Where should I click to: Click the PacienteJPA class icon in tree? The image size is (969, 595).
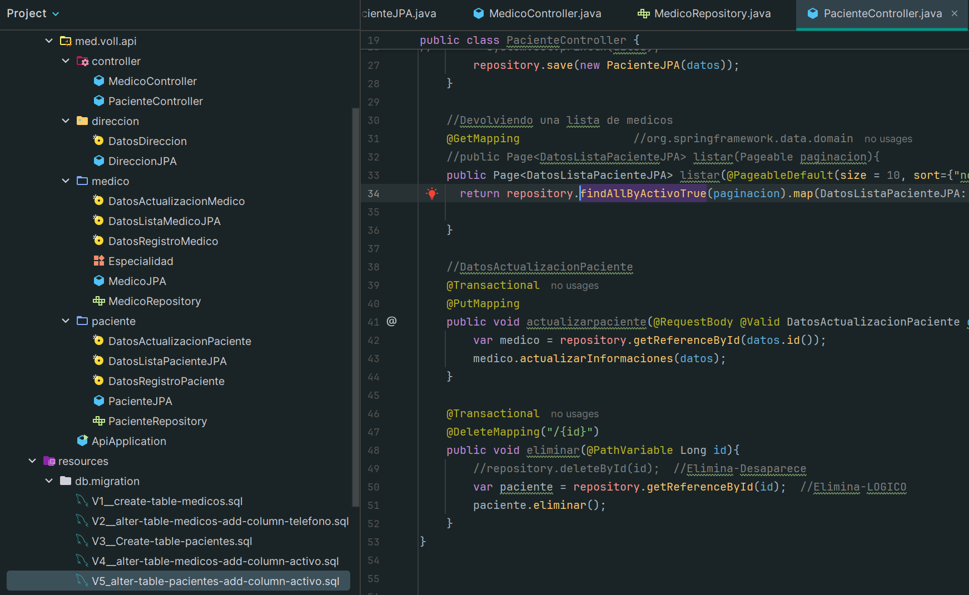pos(99,401)
